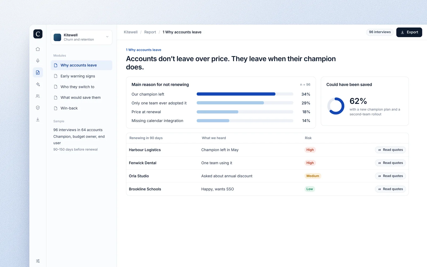Click the High risk badge for Fenwick Dental
The image size is (427, 267).
click(310, 163)
